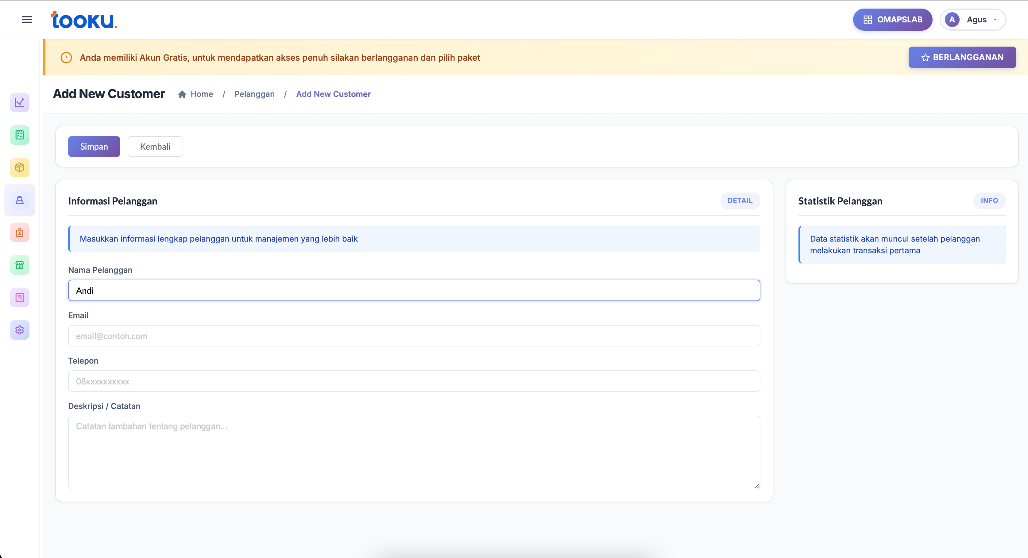Open the green checklist sidebar icon

20,135
